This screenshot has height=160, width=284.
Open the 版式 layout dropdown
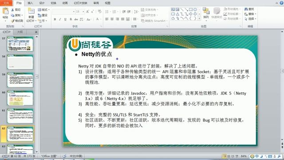43,10
